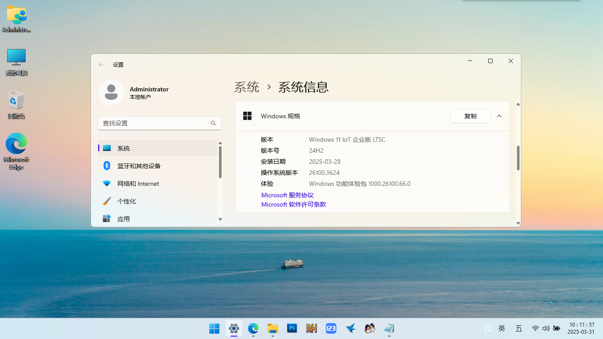Viewport: 603px width, 339px height.
Task: Click the 2025-03-28 install date value
Action: 325,162
